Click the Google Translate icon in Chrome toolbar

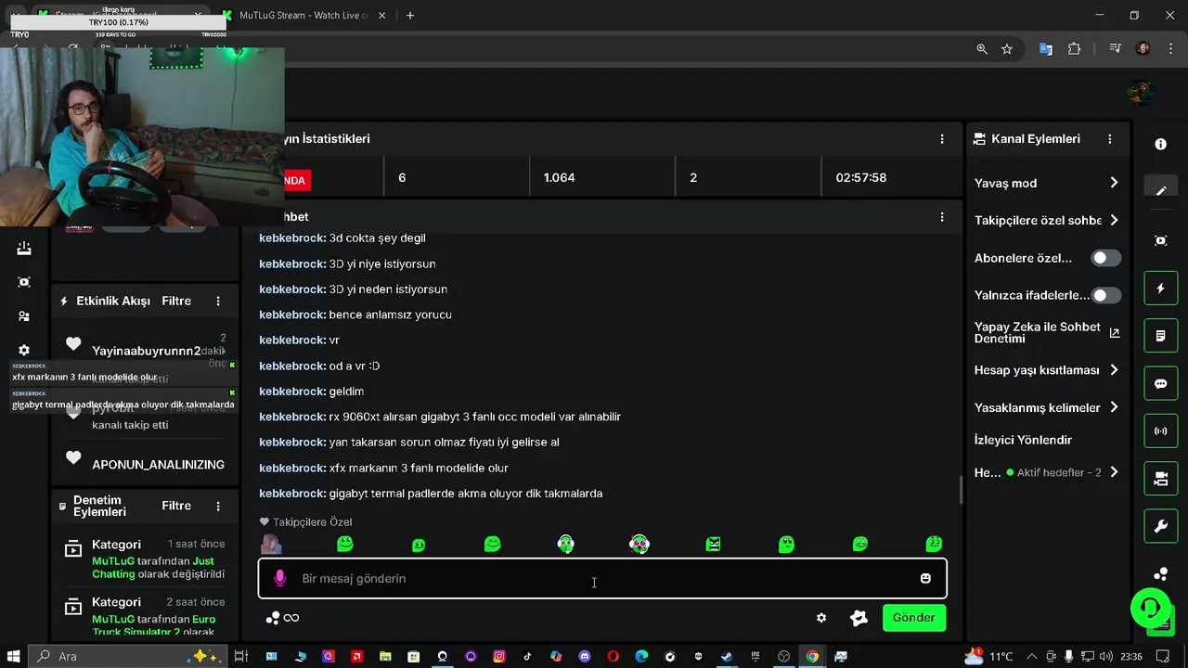pyautogui.click(x=1046, y=49)
